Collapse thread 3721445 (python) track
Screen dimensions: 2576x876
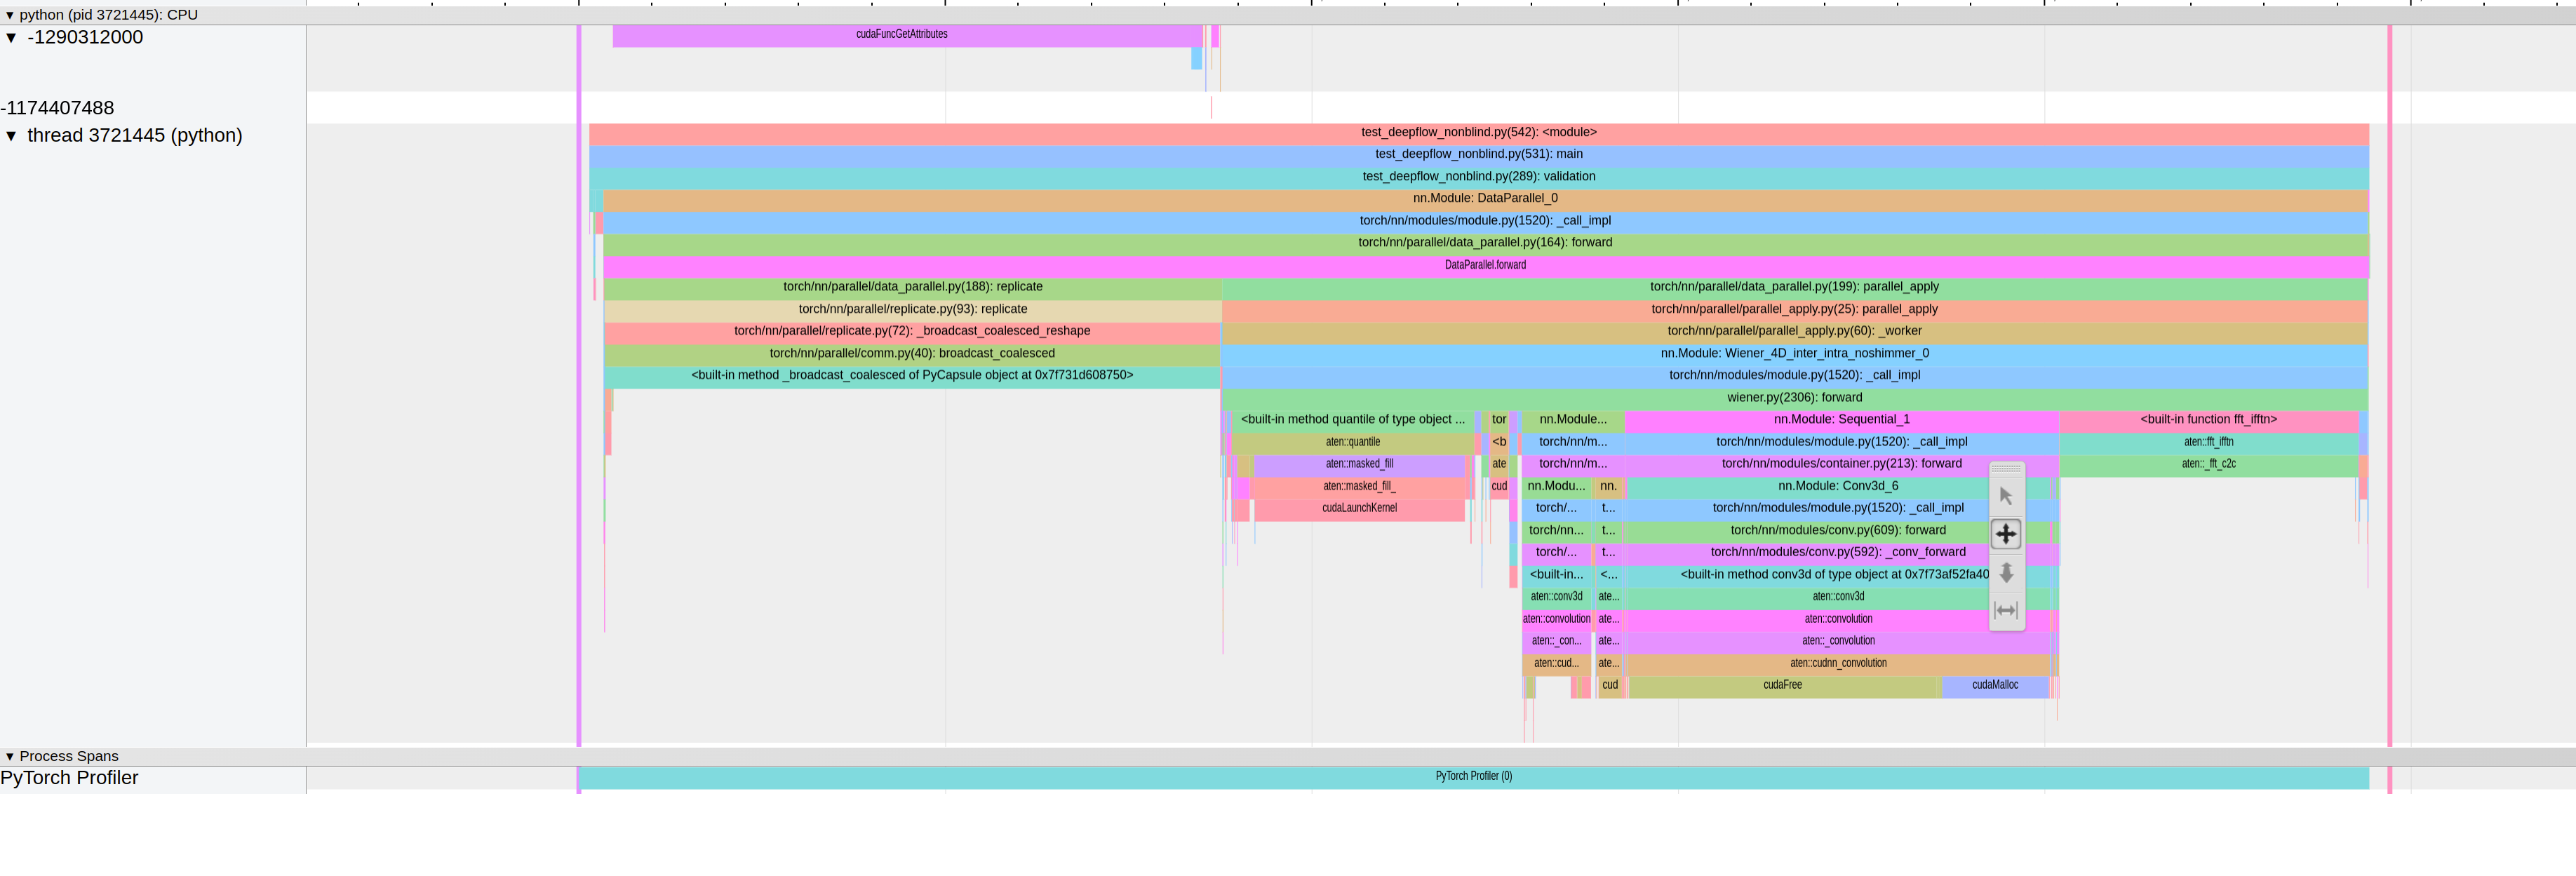11,136
